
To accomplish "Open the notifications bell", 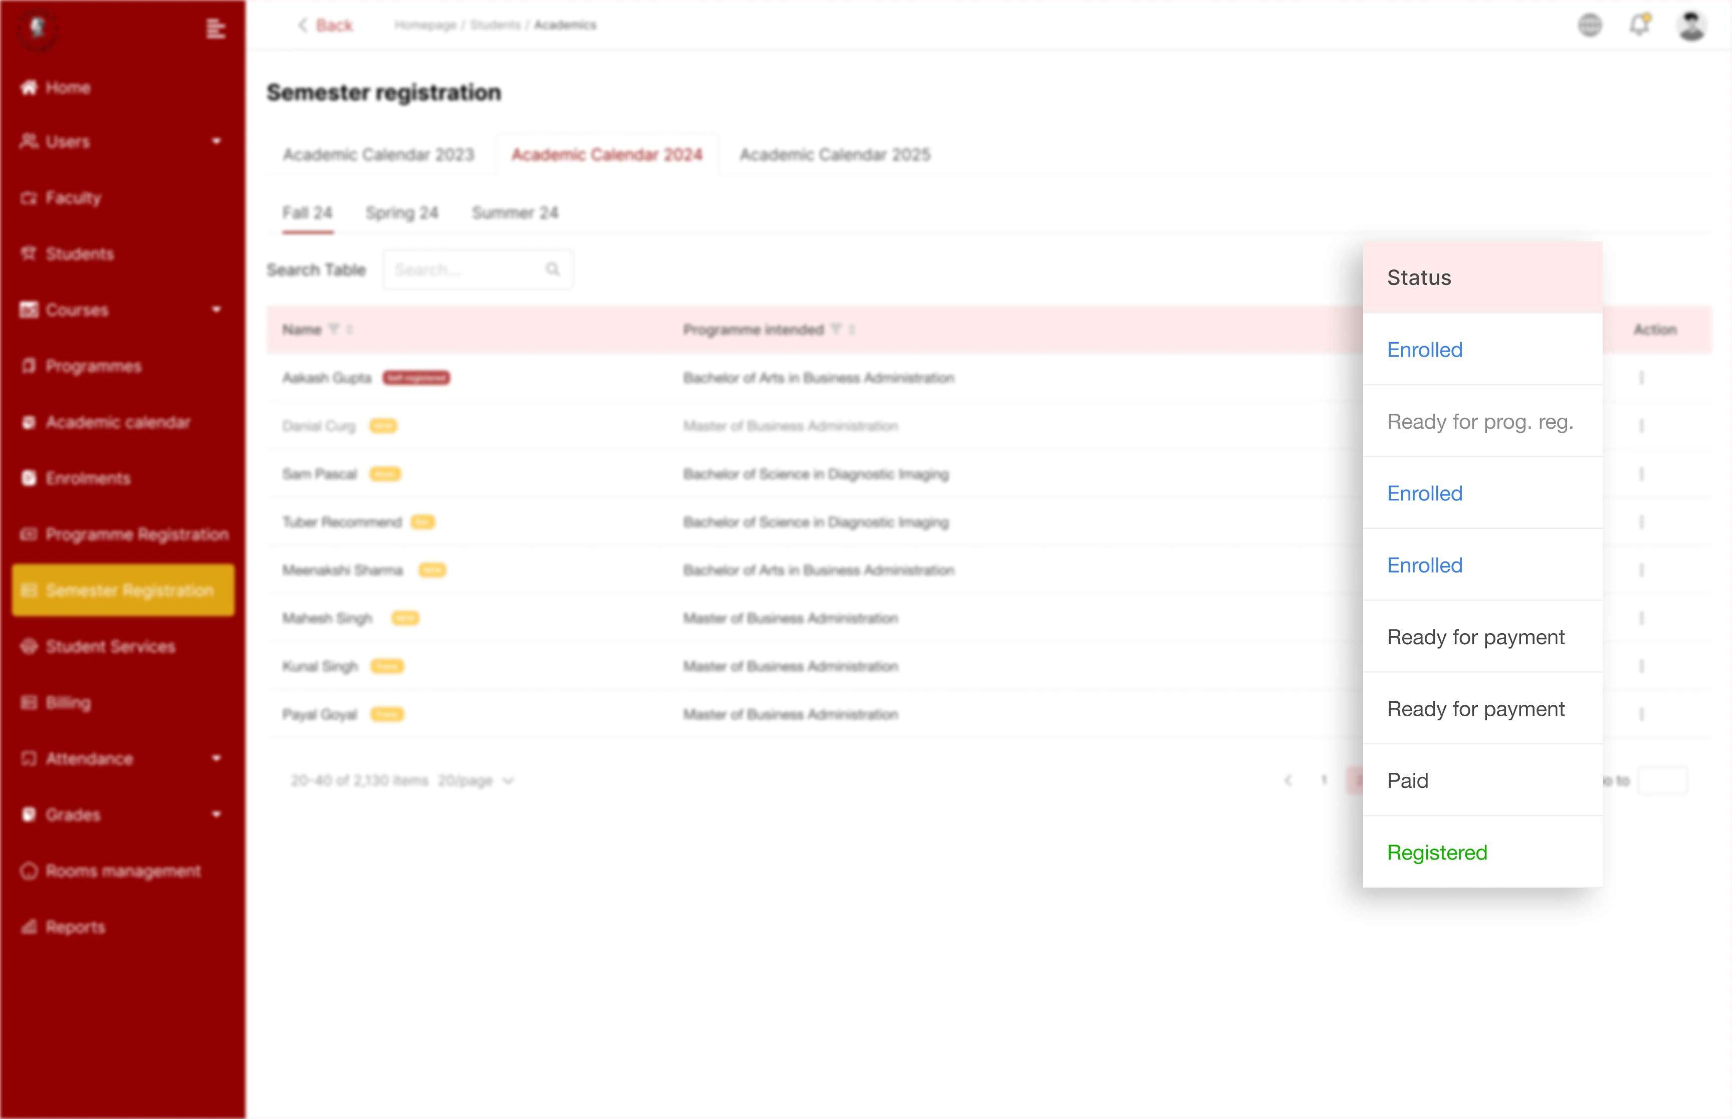I will [1639, 26].
